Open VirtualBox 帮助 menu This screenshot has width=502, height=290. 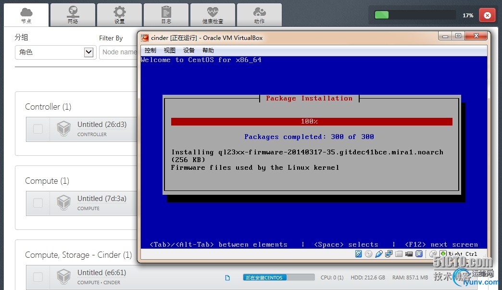[208, 50]
